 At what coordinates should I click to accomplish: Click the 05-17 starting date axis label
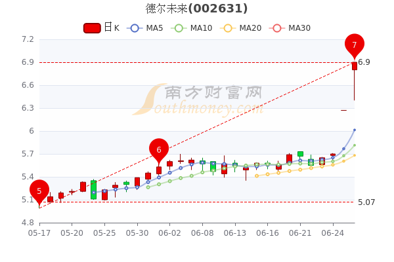(x=39, y=233)
